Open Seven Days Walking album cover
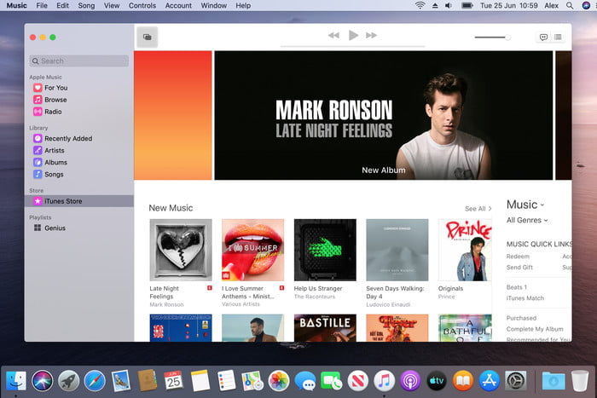This screenshot has width=597, height=398. (x=397, y=250)
